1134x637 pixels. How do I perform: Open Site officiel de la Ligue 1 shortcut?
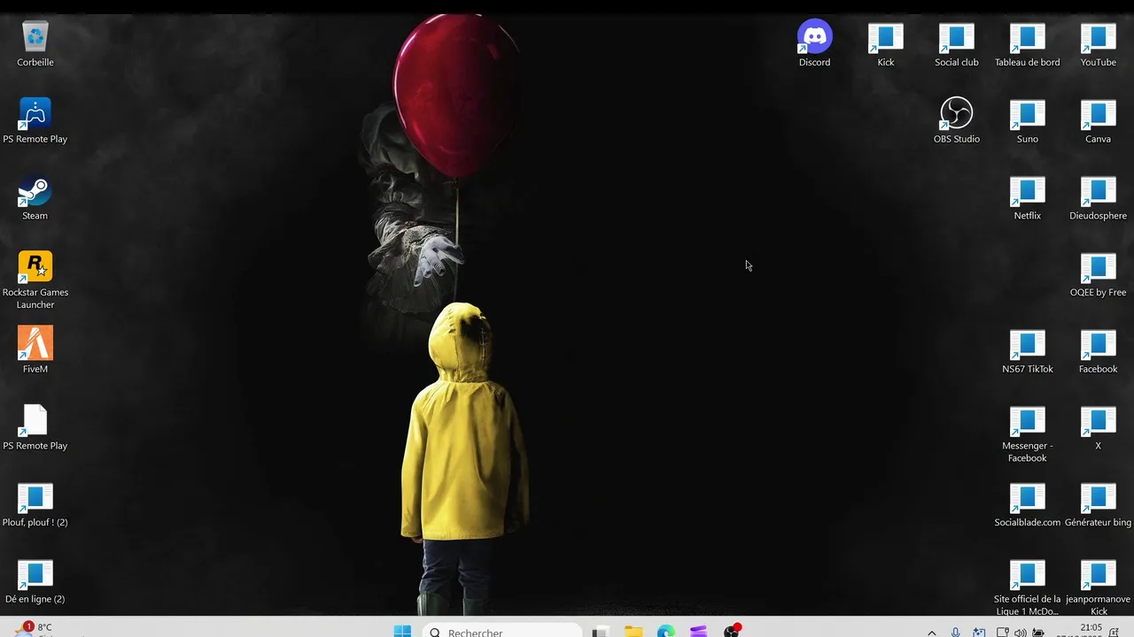[1028, 587]
